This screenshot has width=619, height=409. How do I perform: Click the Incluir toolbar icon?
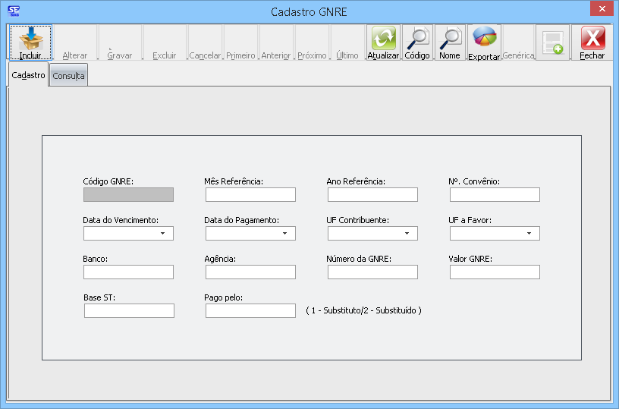tap(30, 39)
